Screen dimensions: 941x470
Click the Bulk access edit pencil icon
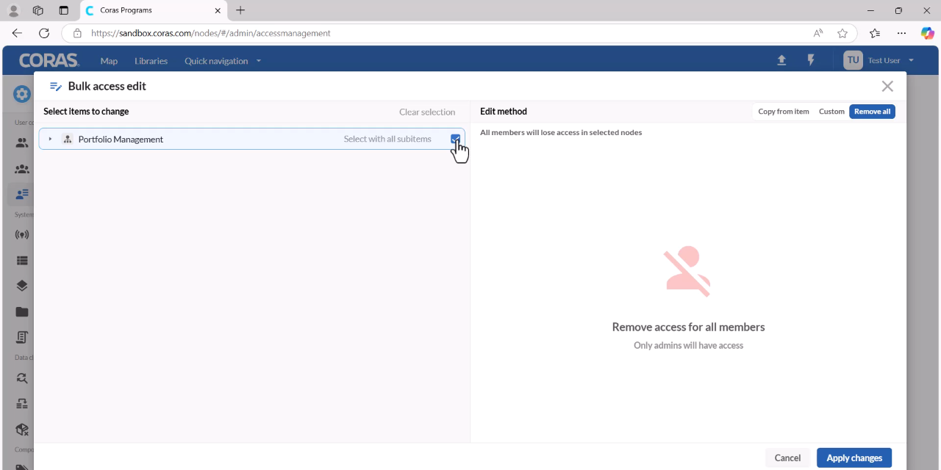(x=56, y=86)
